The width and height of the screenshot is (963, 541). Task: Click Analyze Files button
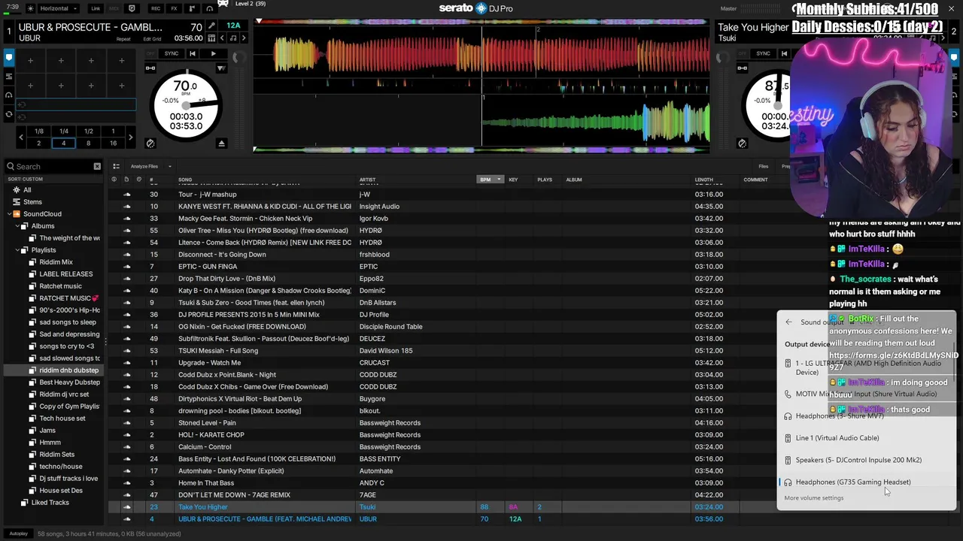coord(144,166)
